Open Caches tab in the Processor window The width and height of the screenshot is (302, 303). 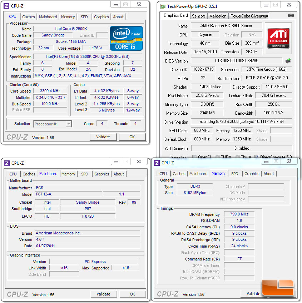(29, 17)
